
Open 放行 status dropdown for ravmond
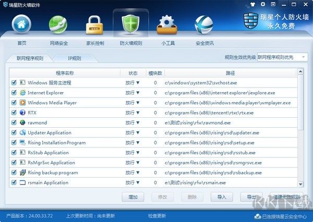coord(133,122)
